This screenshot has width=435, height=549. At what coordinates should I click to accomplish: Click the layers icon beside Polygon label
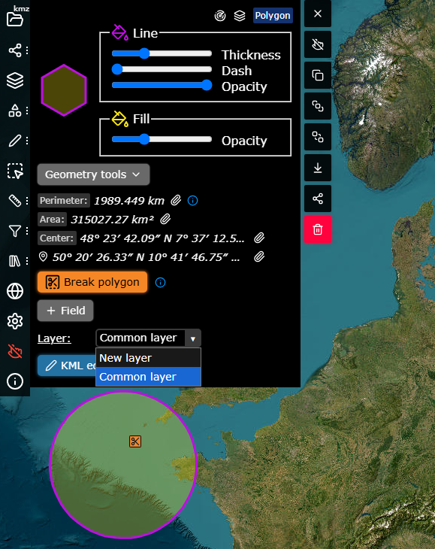pos(240,16)
